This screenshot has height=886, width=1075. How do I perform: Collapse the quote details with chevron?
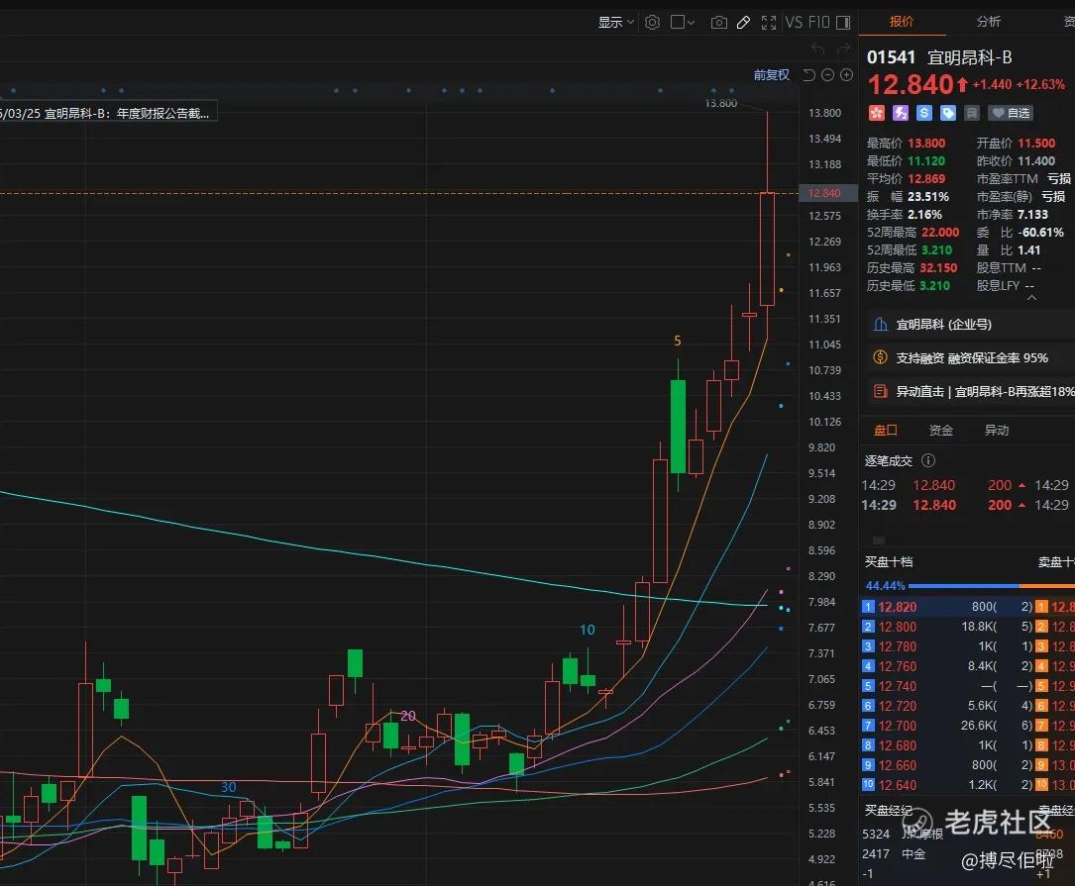[1031, 298]
